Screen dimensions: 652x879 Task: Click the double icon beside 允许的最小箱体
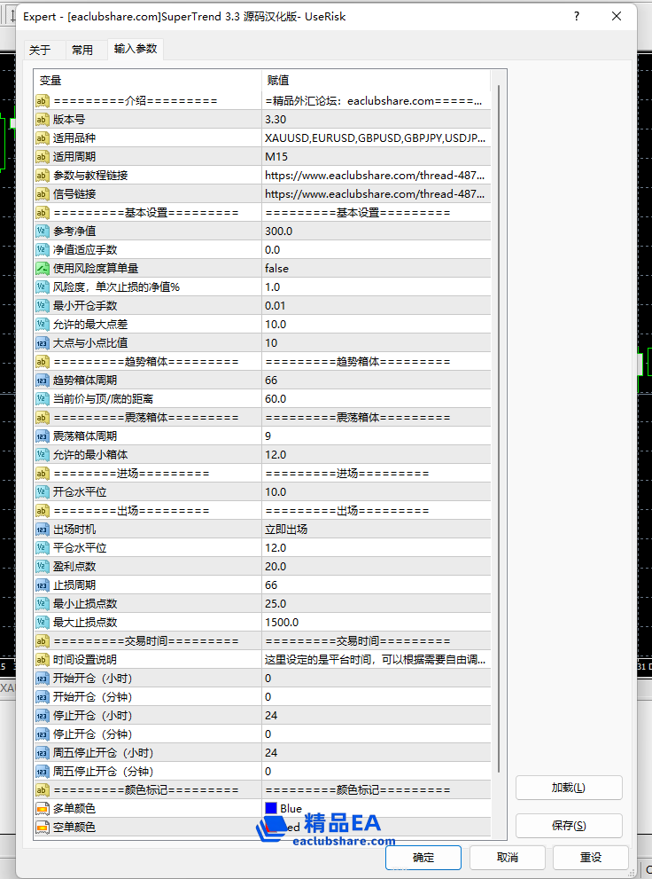click(43, 455)
